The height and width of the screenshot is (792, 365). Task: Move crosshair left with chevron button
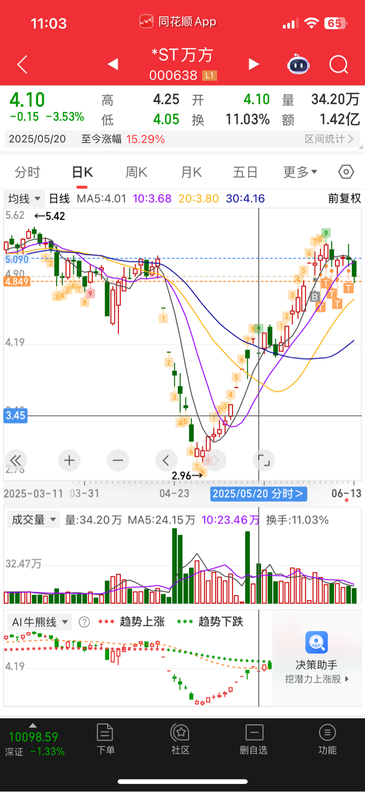166,460
